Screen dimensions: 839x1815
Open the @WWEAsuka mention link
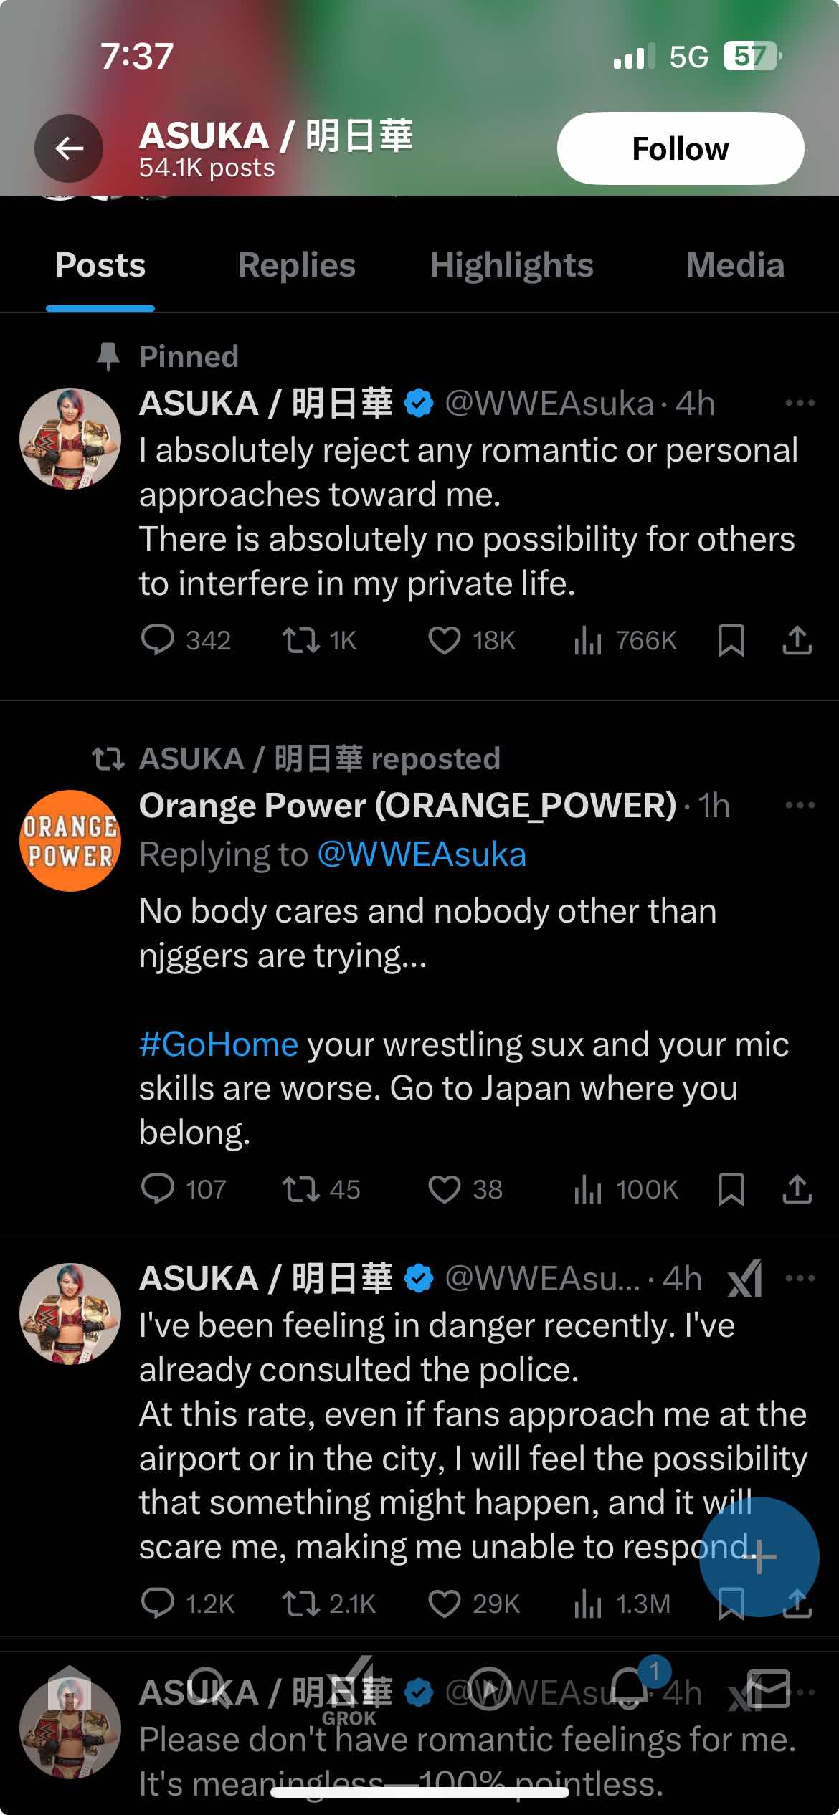pyautogui.click(x=422, y=854)
